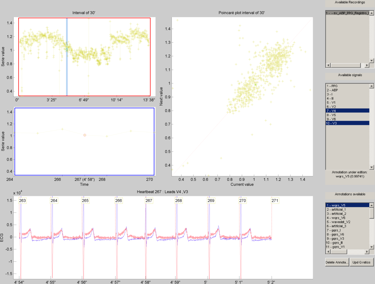Click the orange circled beat in the zoomed series plot

[x=84, y=135]
